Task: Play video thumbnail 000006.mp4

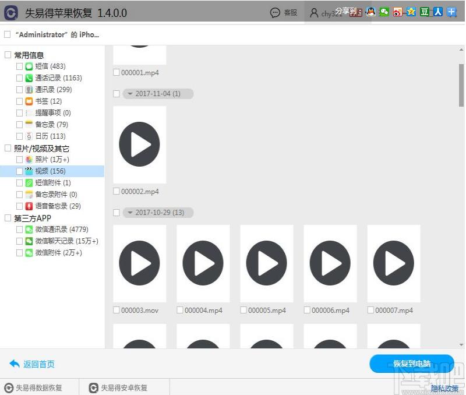Action: (x=330, y=263)
